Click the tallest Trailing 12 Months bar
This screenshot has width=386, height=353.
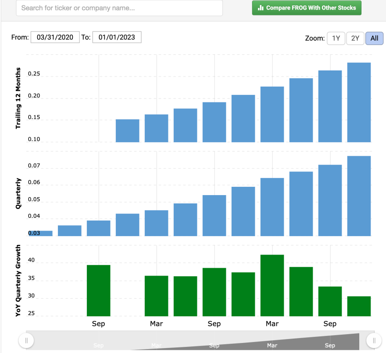(x=359, y=102)
